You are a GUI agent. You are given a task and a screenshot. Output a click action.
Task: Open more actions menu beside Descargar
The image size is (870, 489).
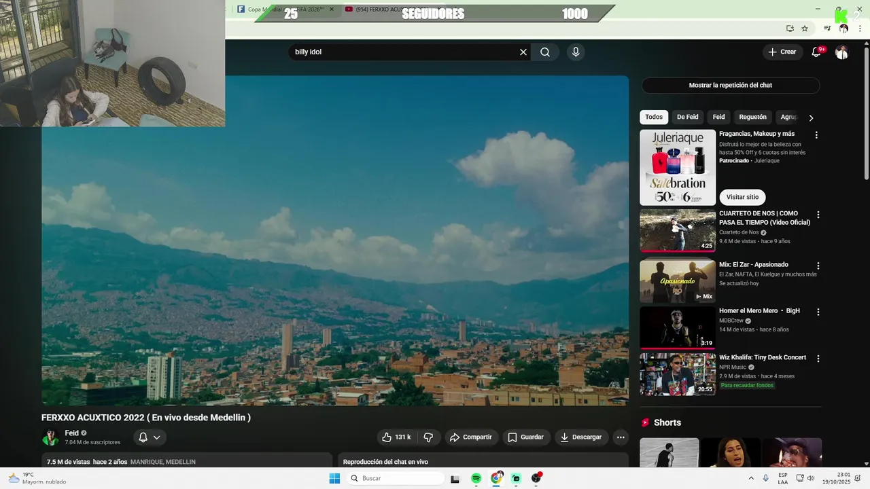coord(621,437)
